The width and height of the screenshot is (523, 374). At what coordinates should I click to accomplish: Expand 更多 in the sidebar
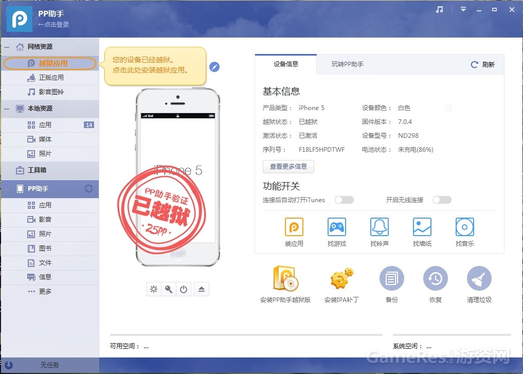[x=50, y=292]
